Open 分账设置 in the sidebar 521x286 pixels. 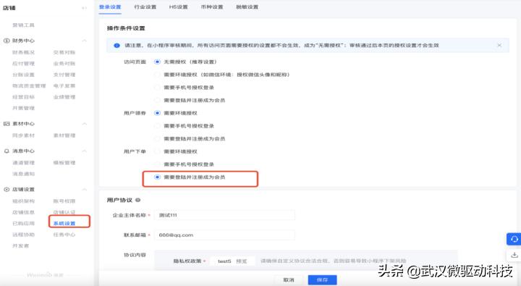(23, 75)
